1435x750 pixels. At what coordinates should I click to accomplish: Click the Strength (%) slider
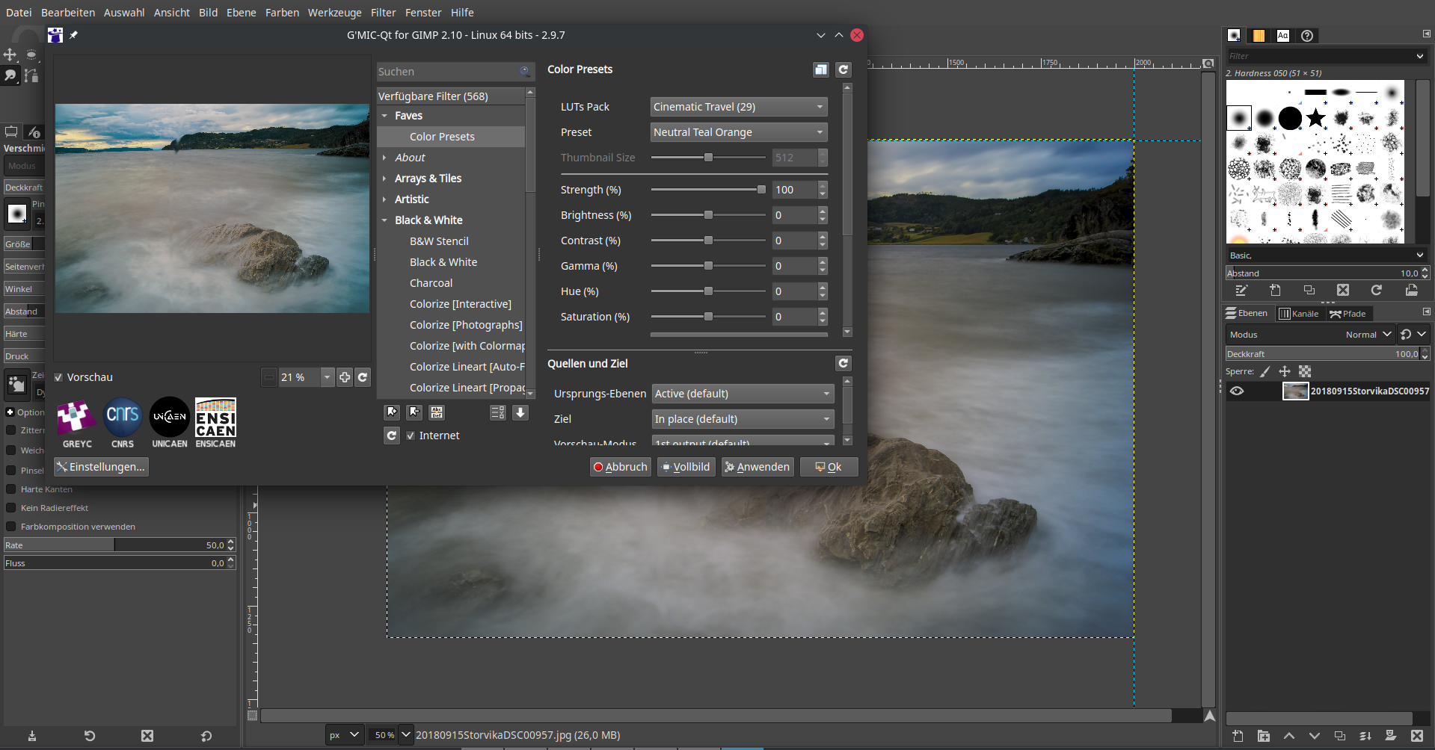point(708,190)
